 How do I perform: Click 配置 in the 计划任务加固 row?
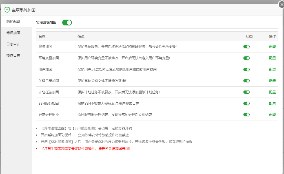(272, 92)
